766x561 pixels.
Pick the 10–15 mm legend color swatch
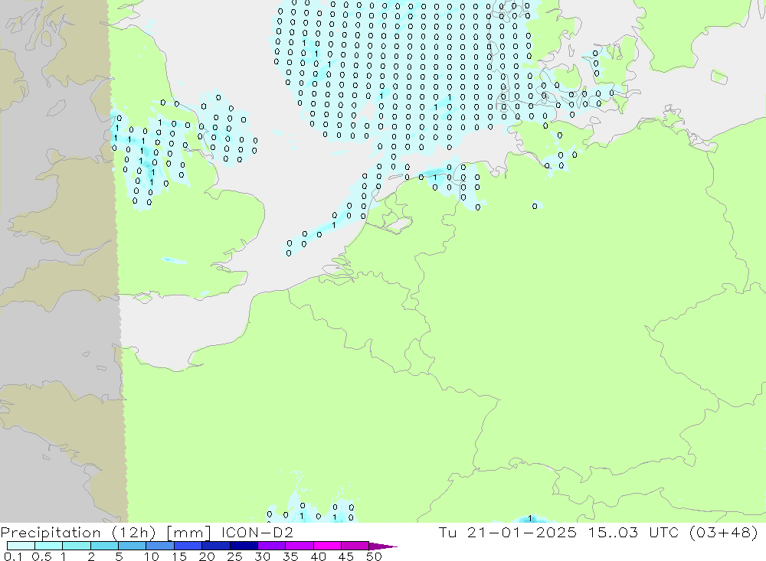[x=160, y=546]
